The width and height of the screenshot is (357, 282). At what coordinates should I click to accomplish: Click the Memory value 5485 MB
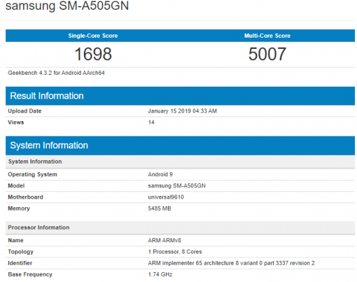pyautogui.click(x=159, y=209)
